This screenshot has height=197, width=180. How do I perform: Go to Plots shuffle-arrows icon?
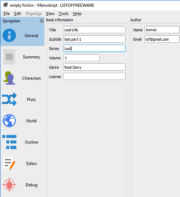[9, 99]
